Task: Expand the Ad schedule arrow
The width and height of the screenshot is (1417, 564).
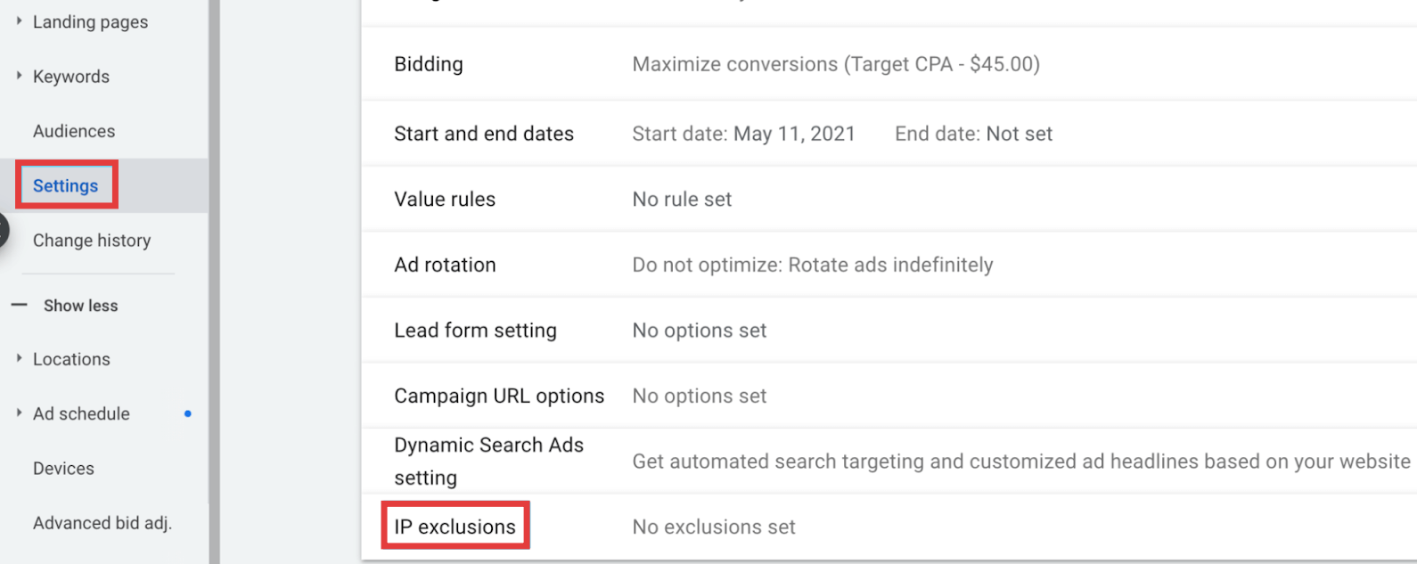Action: 19,413
